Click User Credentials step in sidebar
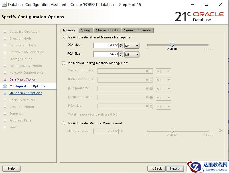 pyautogui.click(x=22, y=100)
